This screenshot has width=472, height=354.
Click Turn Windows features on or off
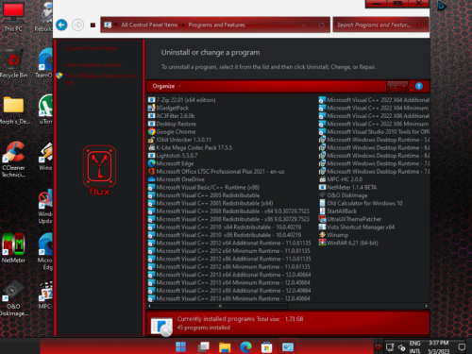[102, 79]
